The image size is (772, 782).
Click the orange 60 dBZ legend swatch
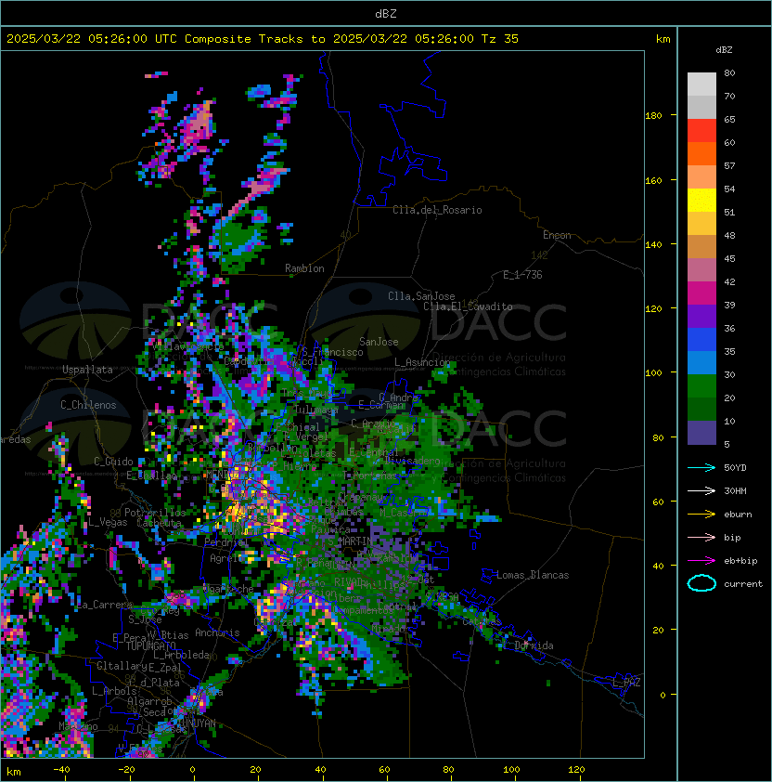coord(701,153)
